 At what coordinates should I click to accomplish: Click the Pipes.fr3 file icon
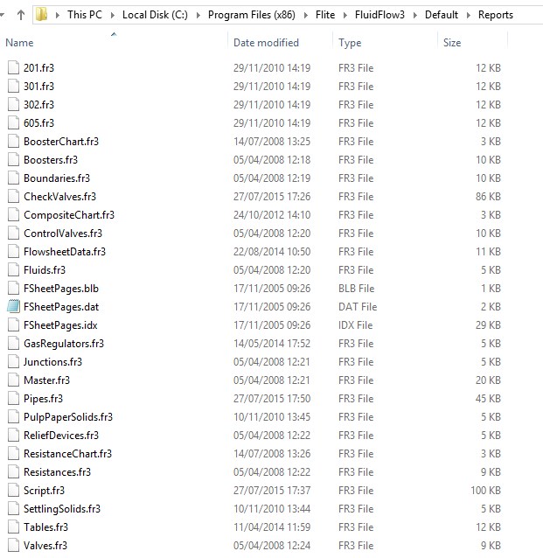point(12,399)
